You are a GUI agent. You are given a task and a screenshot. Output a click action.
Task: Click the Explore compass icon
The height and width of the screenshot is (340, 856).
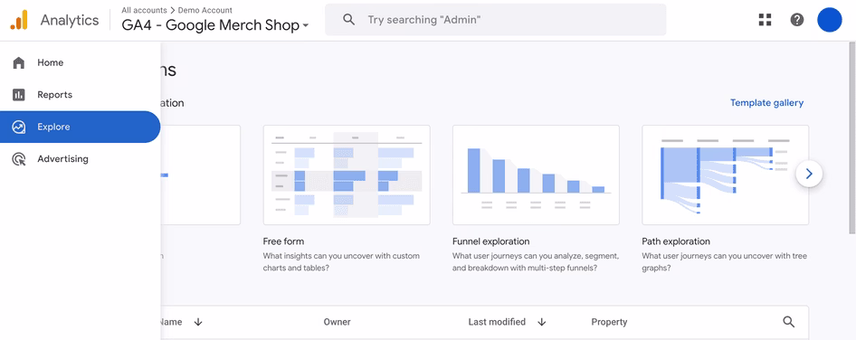19,127
